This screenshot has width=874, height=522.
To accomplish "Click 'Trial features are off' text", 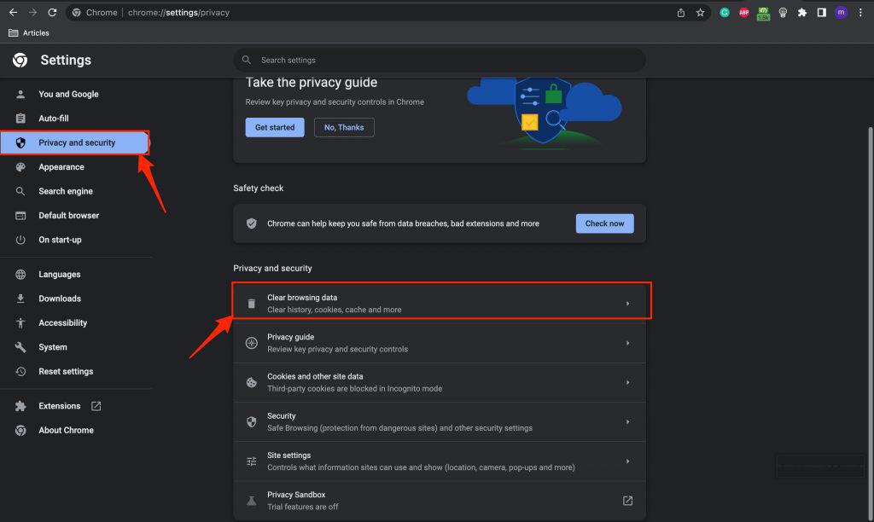I will (x=303, y=507).
